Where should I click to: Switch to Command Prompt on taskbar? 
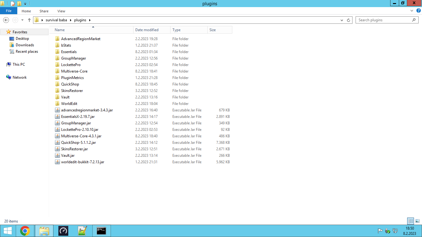pyautogui.click(x=101, y=231)
